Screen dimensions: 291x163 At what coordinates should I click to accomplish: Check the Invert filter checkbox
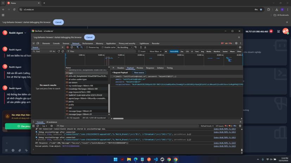point(139,51)
